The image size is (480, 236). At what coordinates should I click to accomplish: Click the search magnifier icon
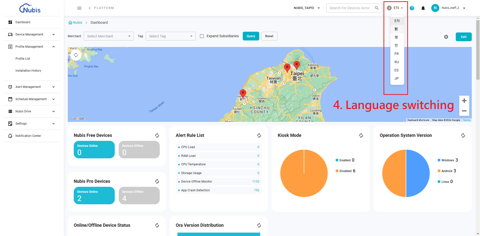tap(377, 8)
